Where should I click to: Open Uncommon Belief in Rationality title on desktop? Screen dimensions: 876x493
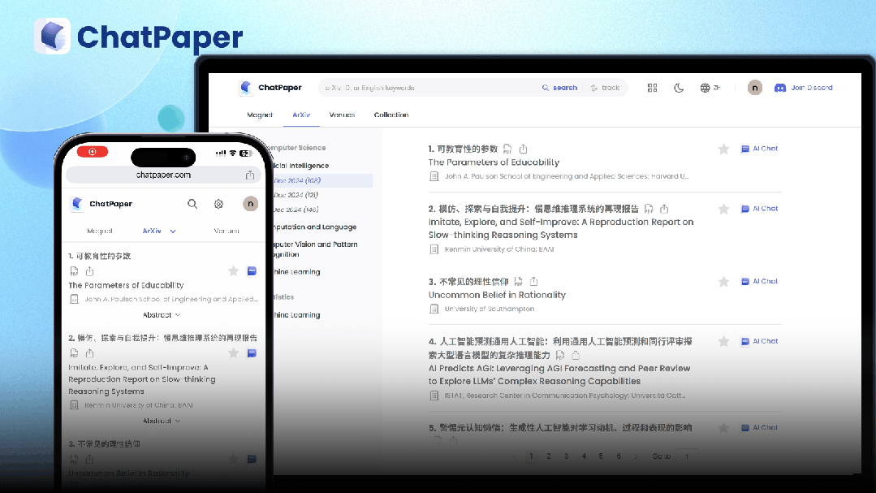pyautogui.click(x=497, y=295)
